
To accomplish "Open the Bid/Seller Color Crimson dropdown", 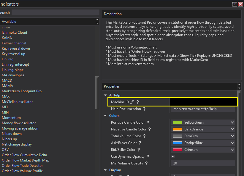I will click(232, 150).
